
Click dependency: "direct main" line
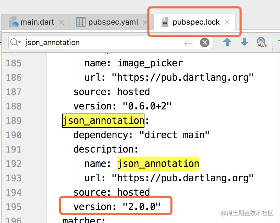[x=141, y=135]
